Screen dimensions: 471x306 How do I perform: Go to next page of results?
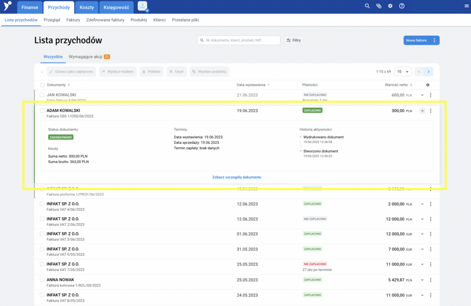[429, 72]
